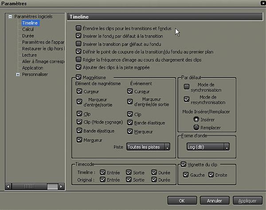Cancel with the Annuler button
Image resolution: width=266 pixels, height=210 pixels.
215,201
